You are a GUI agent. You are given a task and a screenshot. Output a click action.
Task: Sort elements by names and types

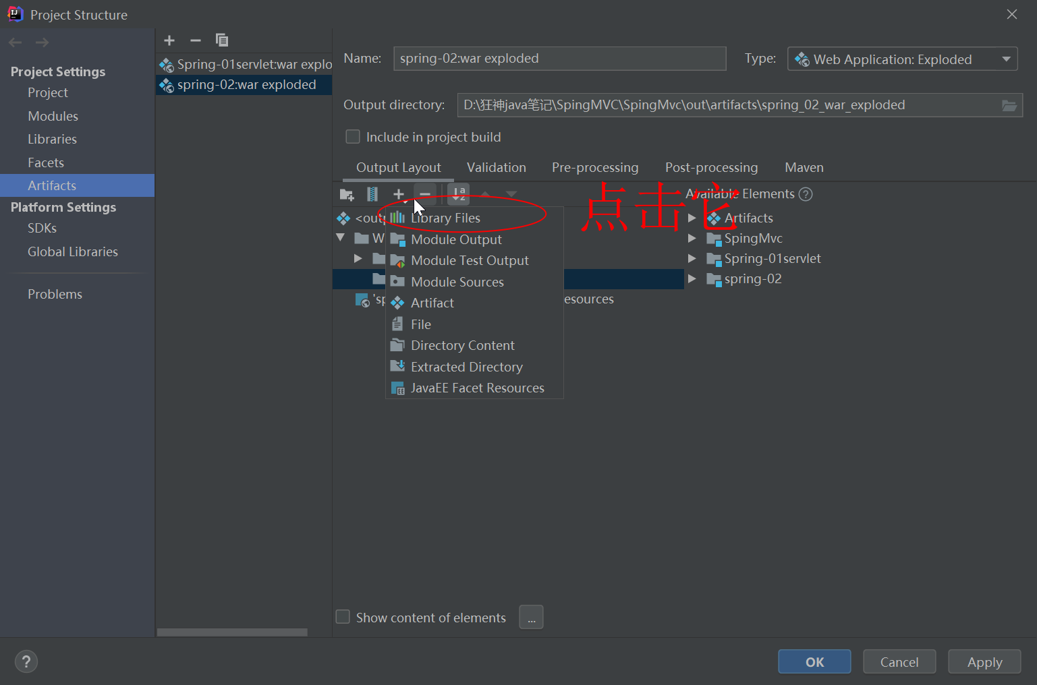[x=458, y=195]
